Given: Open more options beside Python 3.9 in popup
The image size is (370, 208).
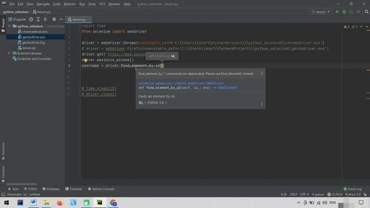Looking at the screenshot, I should click(262, 104).
